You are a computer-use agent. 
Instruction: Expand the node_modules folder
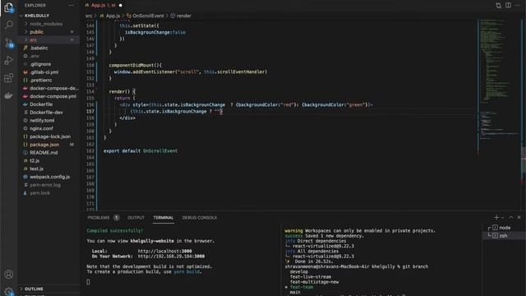(46, 24)
